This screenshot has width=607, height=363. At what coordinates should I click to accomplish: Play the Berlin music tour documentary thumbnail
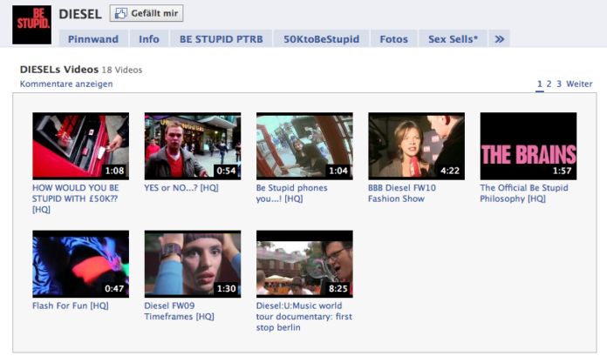304,264
